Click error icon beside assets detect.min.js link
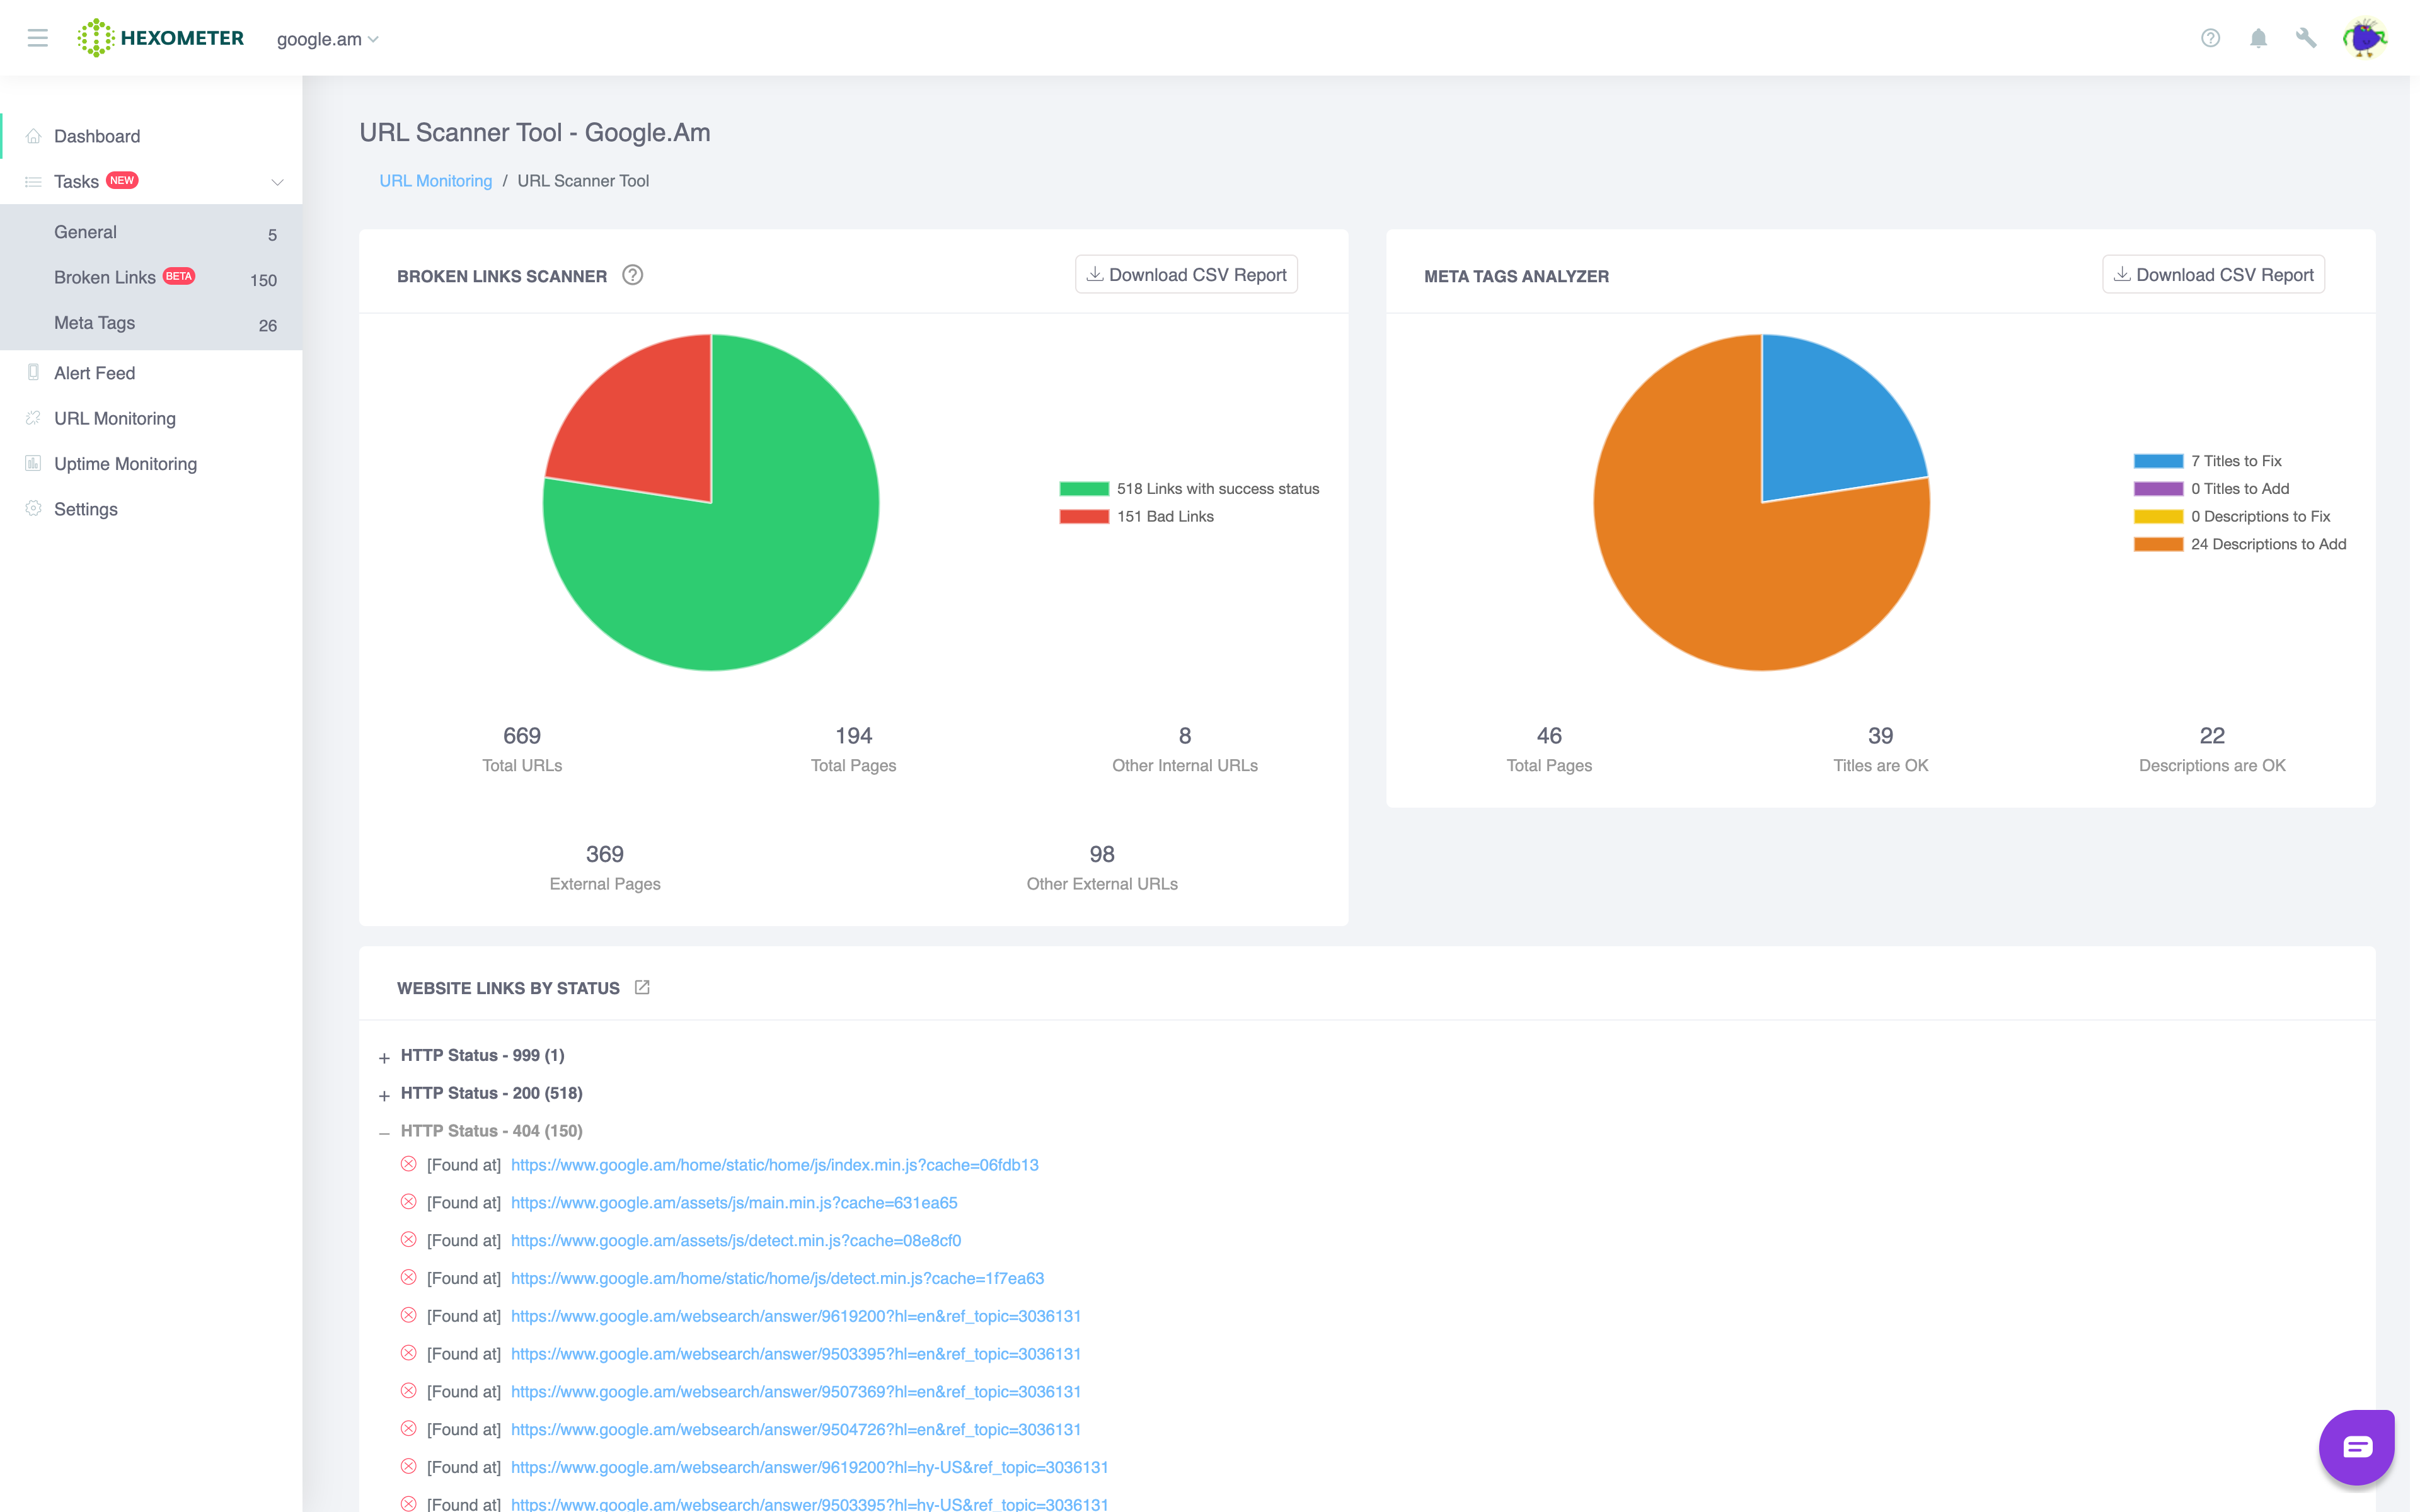The image size is (2420, 1512). pyautogui.click(x=408, y=1240)
